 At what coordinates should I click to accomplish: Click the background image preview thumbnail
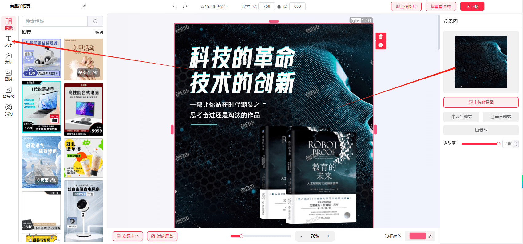tap(481, 62)
